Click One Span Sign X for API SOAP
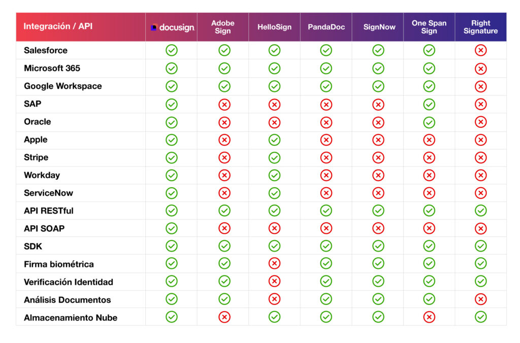 429,228
